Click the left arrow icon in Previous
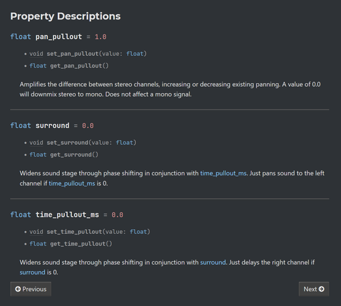 pyautogui.click(x=18, y=289)
